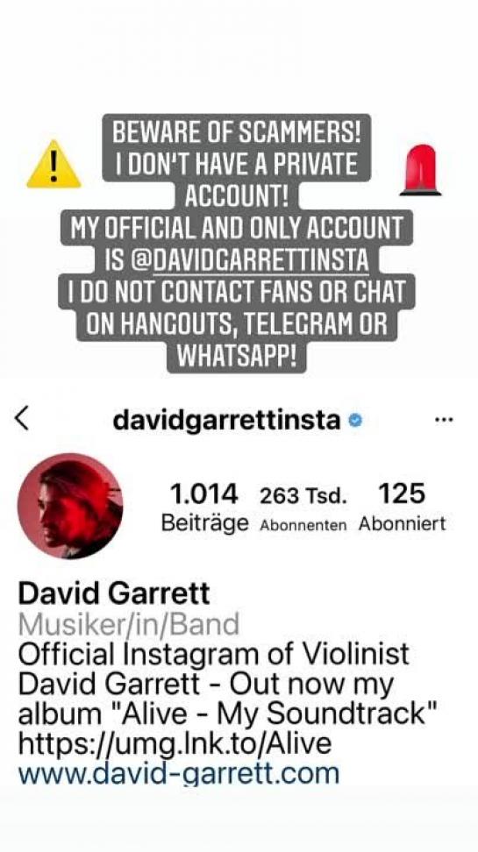Tap the Musiker/in/Band category label

tap(128, 624)
